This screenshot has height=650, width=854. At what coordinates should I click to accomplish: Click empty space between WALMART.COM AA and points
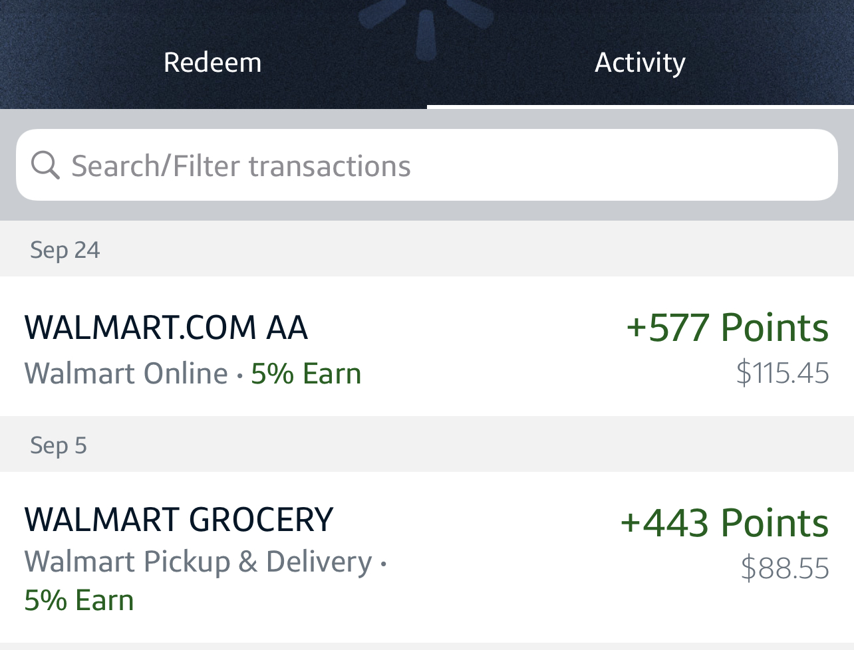(x=466, y=327)
